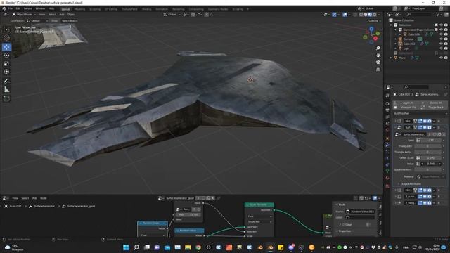This screenshot has width=450, height=253.
Task: Switch to the Shading workspace tab
Action: click(146, 9)
